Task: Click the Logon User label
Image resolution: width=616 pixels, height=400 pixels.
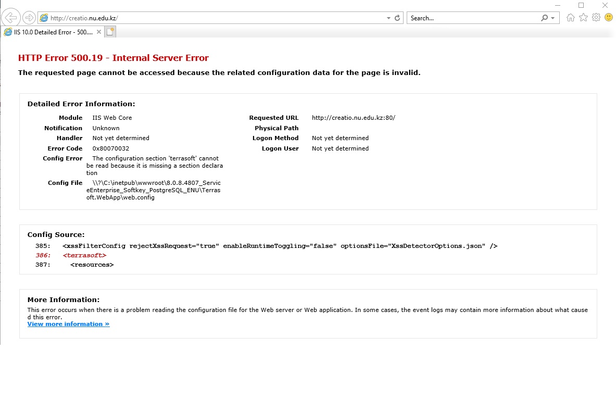Action: click(x=280, y=148)
